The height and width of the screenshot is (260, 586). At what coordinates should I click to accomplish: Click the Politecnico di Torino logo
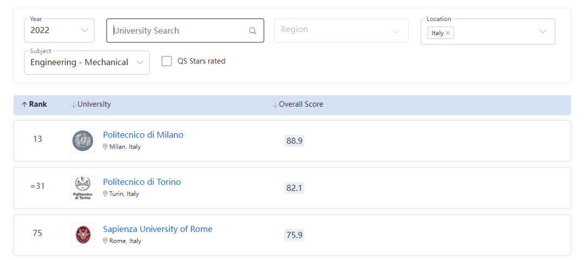(x=82, y=188)
